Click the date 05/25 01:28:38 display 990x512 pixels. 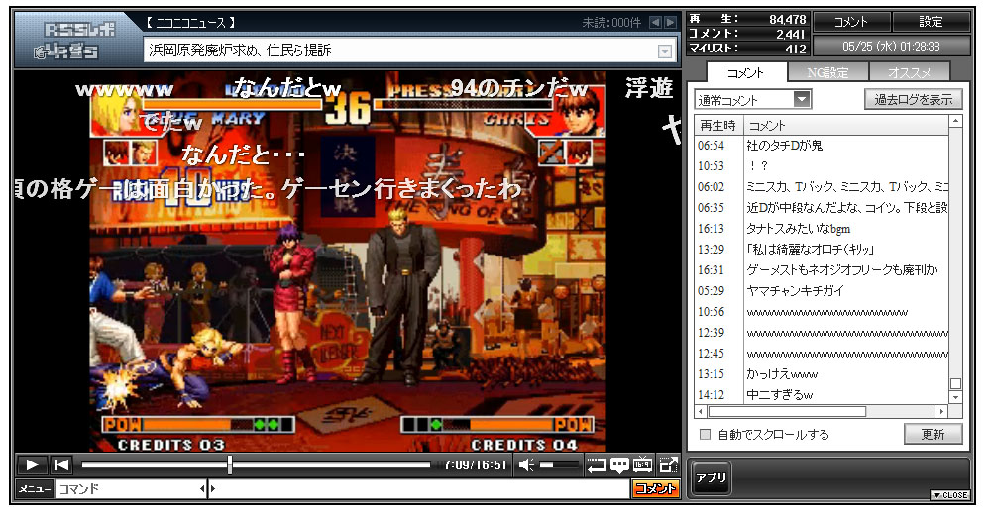pos(891,47)
